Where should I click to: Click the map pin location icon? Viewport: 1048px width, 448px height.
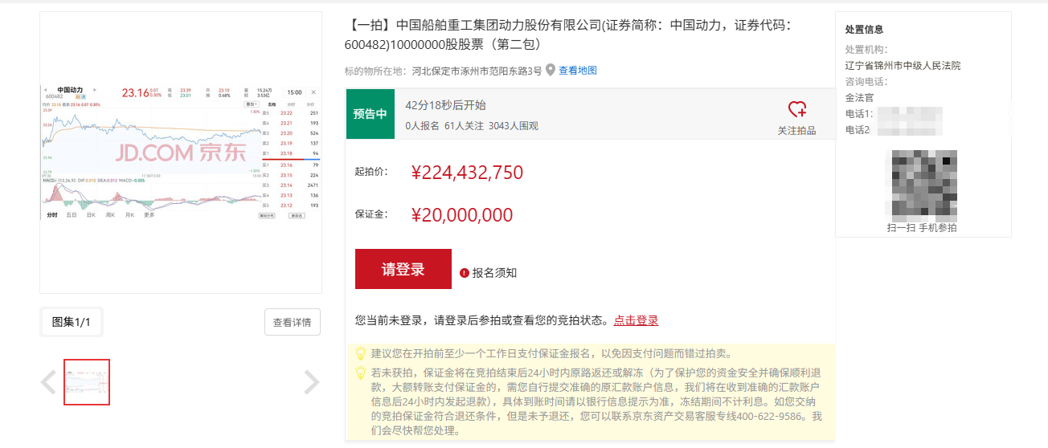point(551,70)
